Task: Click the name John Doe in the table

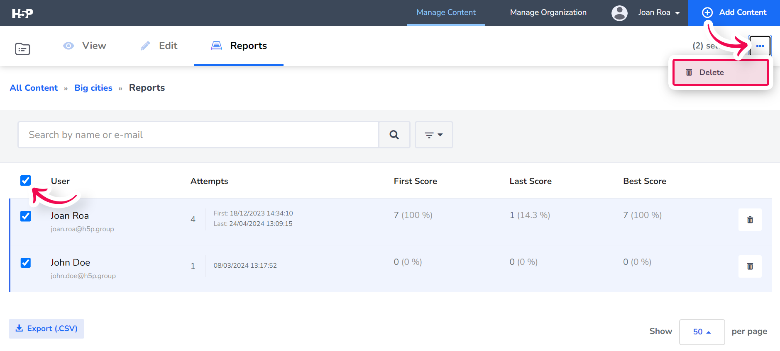Action: pos(71,262)
